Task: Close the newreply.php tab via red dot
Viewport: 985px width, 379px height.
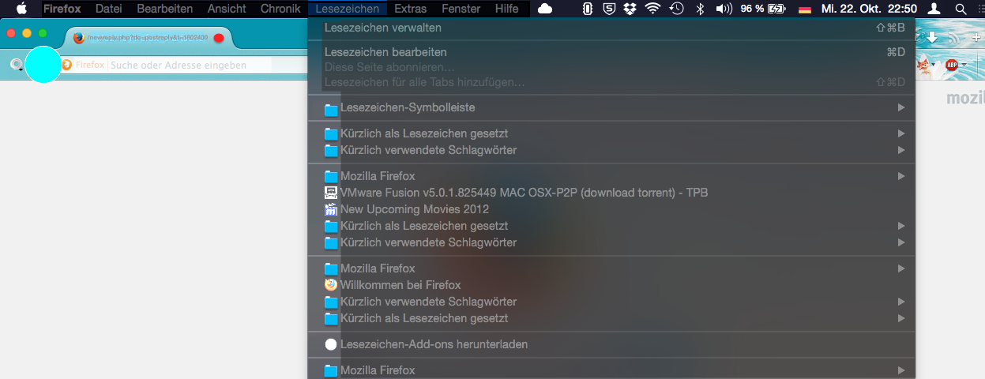Action: [x=219, y=38]
